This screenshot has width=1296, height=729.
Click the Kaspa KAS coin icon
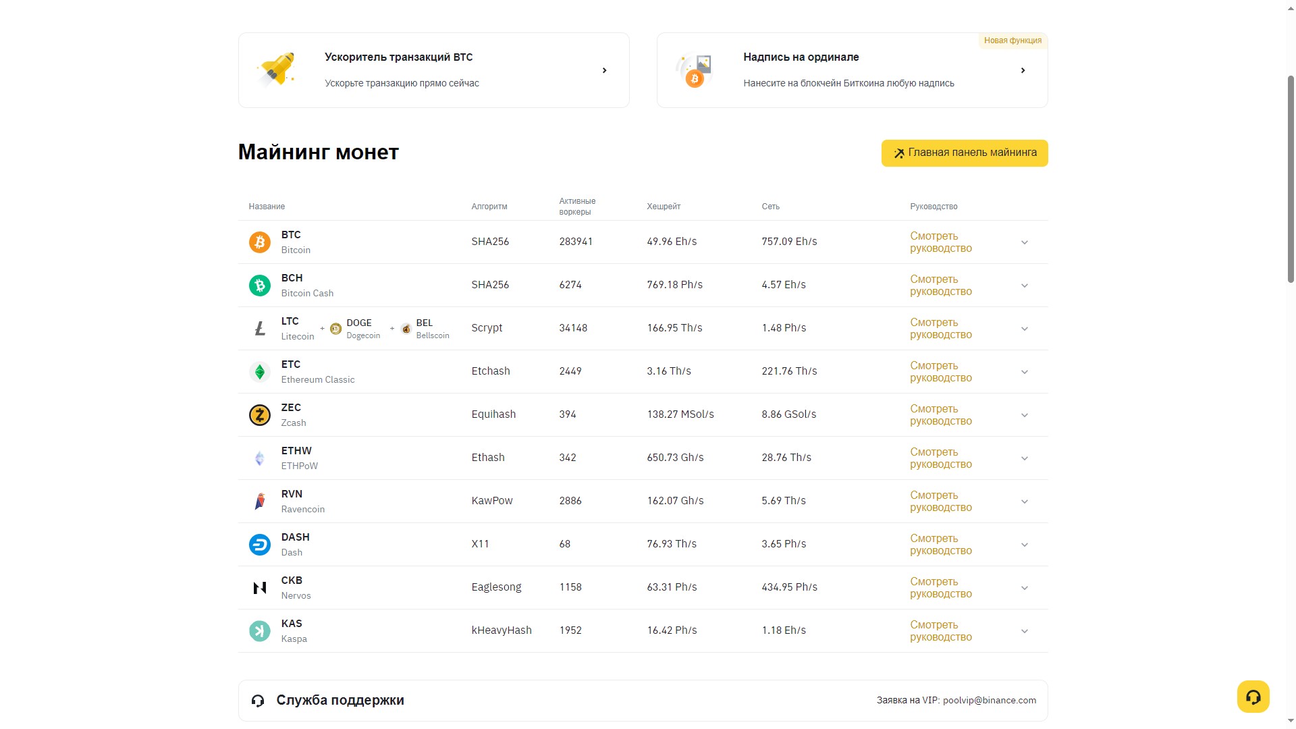pos(260,630)
